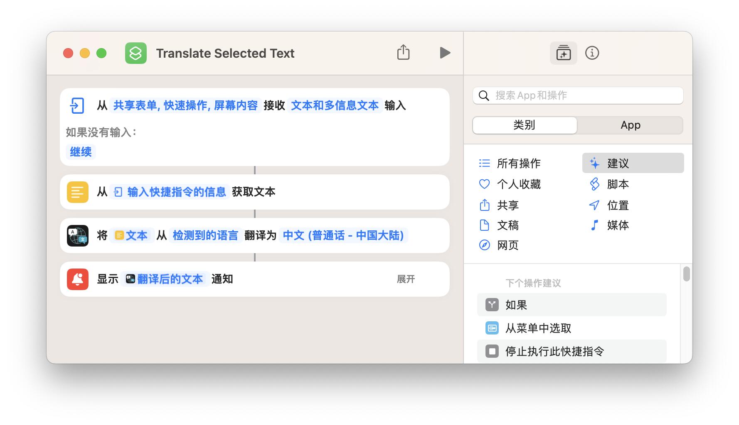Expand the notification action with 展开
Image resolution: width=739 pixels, height=425 pixels.
(406, 279)
